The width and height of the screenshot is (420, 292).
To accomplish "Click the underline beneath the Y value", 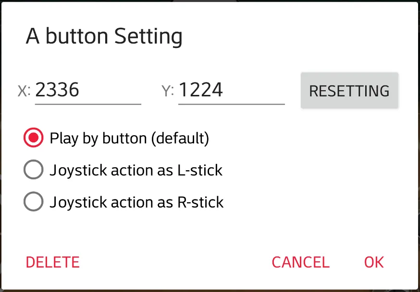I will click(231, 104).
